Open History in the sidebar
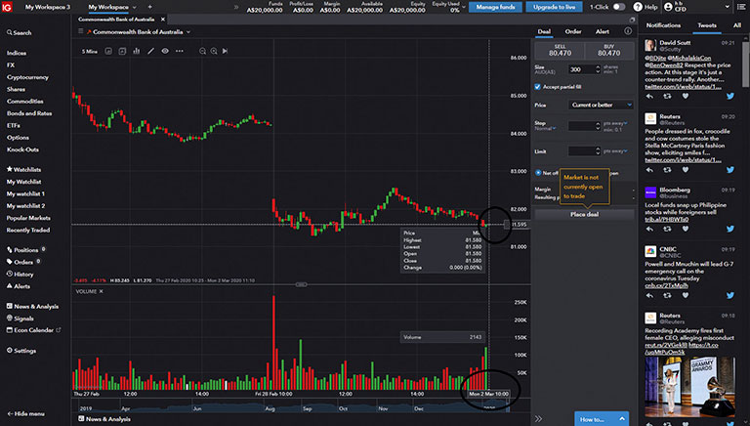This screenshot has width=750, height=426. (21, 275)
